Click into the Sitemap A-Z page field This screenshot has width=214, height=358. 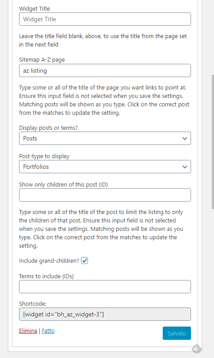(x=105, y=70)
